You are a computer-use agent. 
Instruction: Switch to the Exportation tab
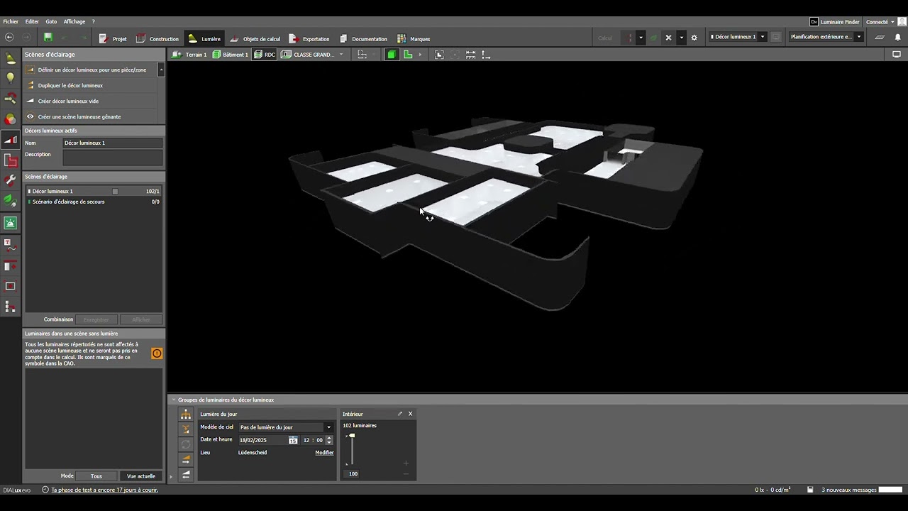(x=309, y=38)
